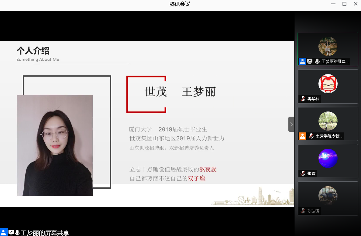Click the microphone icon on 王梦丽 participant tile

point(317,61)
